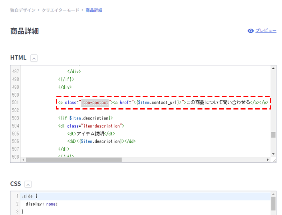This screenshot has width=282, height=215.
Task: Click the 商品詳細 breadcrumb
Action: pyautogui.click(x=94, y=10)
